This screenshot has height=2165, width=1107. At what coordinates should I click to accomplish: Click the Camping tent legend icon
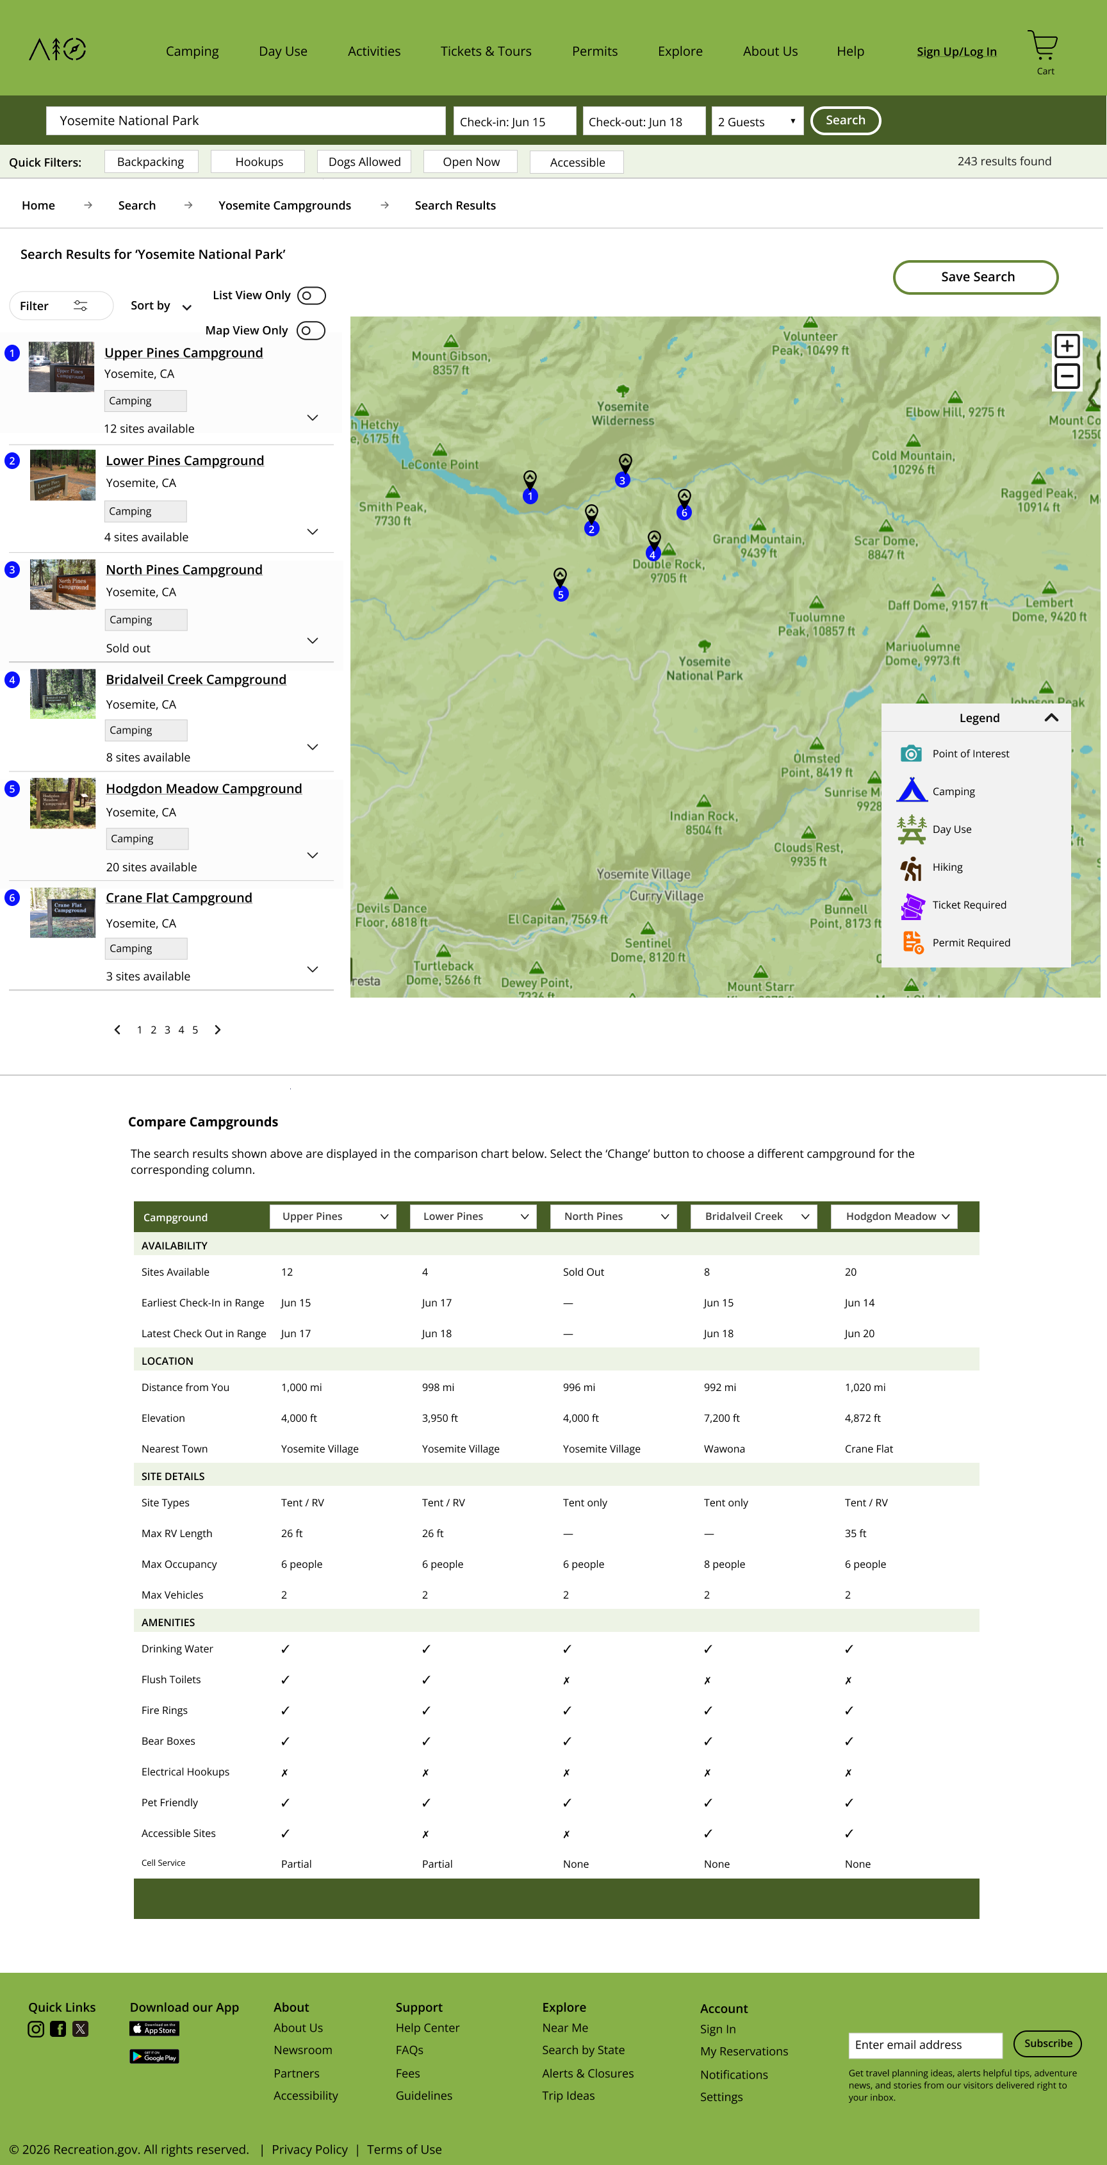(911, 790)
